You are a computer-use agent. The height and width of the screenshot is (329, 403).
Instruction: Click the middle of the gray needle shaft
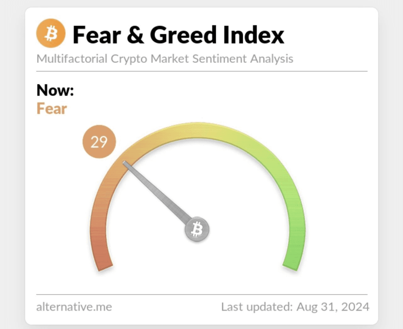(x=157, y=193)
